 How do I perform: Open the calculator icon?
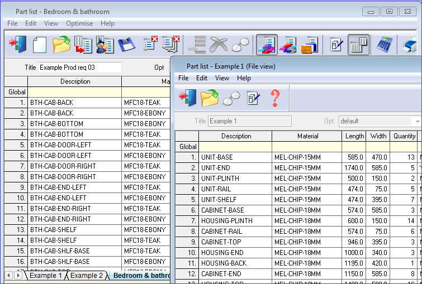(384, 45)
